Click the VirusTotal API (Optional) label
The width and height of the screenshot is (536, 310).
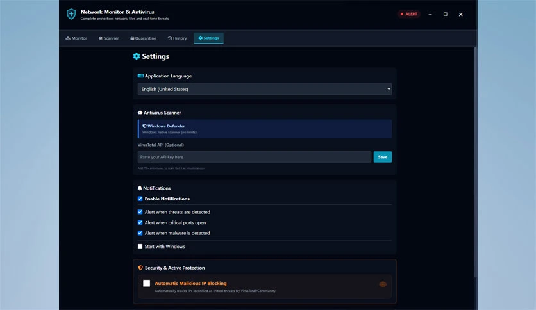[161, 145]
